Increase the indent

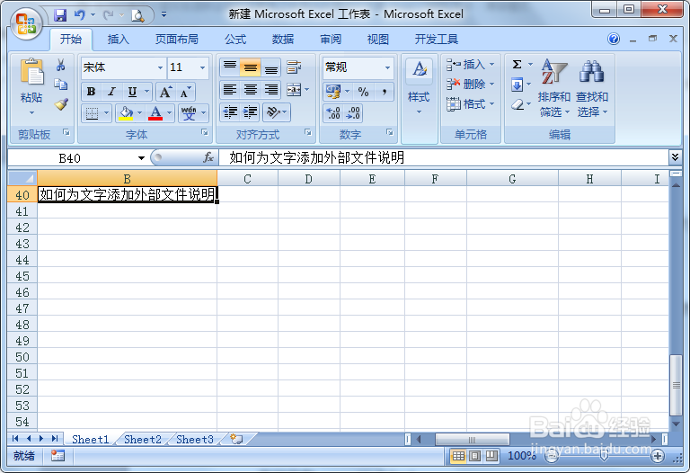(x=251, y=112)
